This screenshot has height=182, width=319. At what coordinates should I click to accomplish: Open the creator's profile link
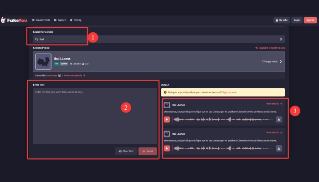[51, 76]
